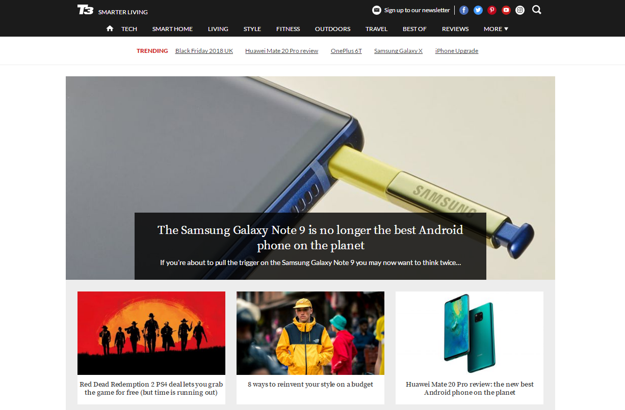This screenshot has height=410, width=625.
Task: Open the FITNESS menu item
Action: point(288,29)
